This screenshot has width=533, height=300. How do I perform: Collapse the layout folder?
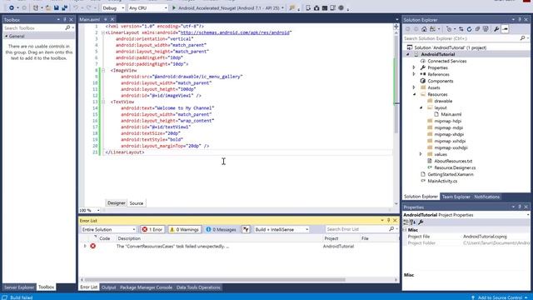coord(421,107)
